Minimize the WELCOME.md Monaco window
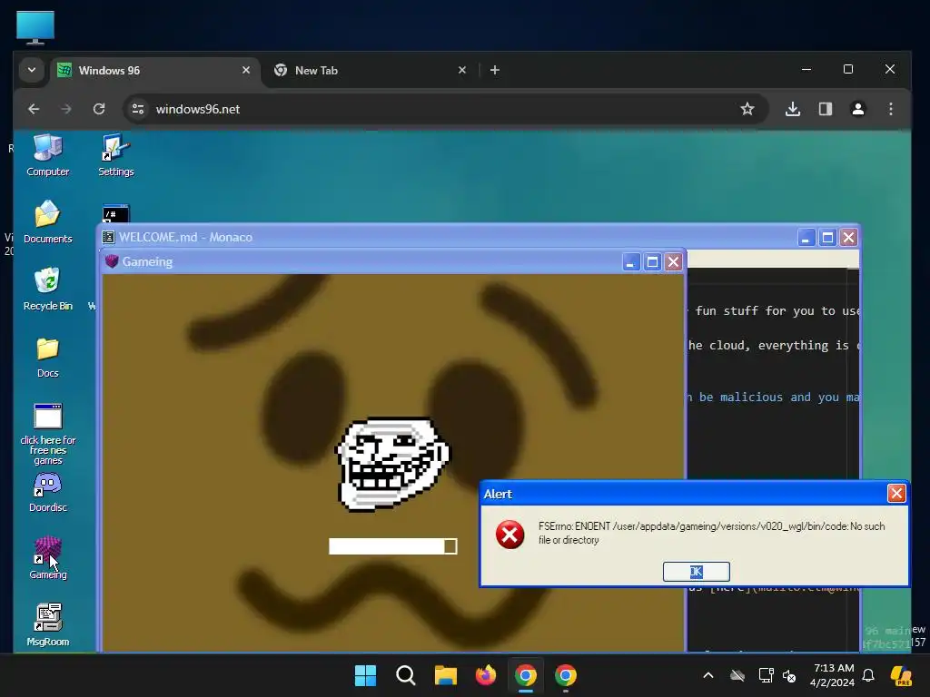This screenshot has height=697, width=930. click(806, 238)
